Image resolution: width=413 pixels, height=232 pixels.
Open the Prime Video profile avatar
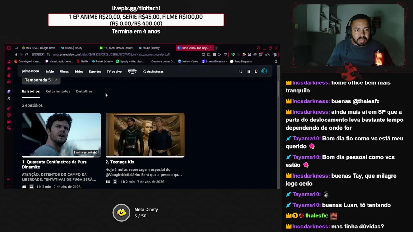(x=264, y=71)
